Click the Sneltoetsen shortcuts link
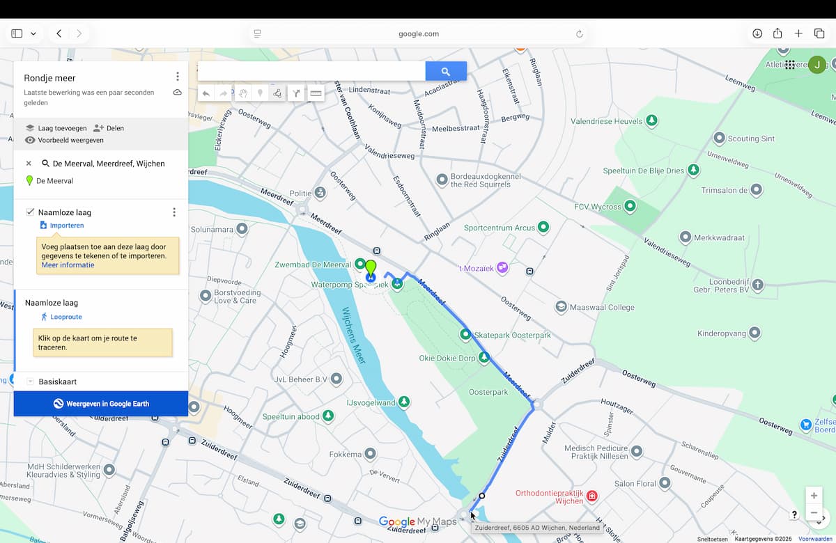The height and width of the screenshot is (543, 836). (712, 539)
